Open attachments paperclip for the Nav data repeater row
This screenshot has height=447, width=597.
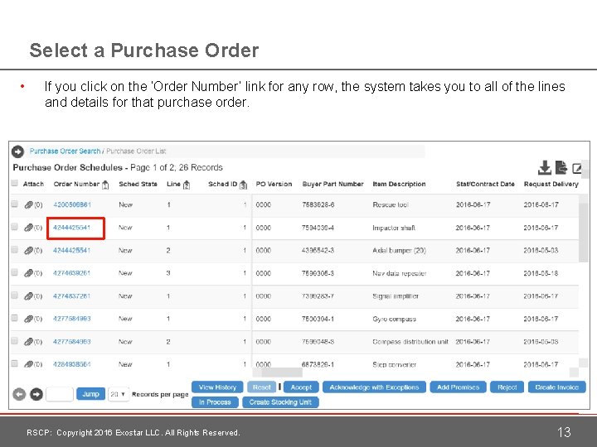tap(28, 273)
